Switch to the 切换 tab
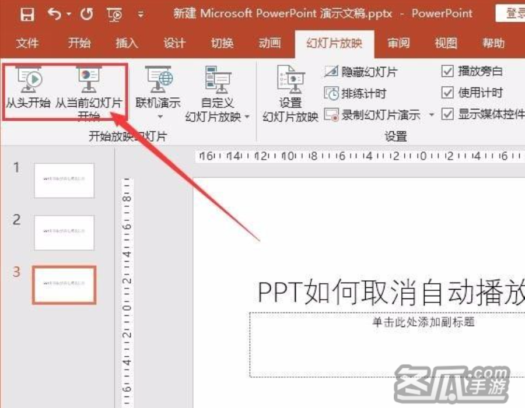Viewport: 525px width, 408px height. (x=222, y=43)
